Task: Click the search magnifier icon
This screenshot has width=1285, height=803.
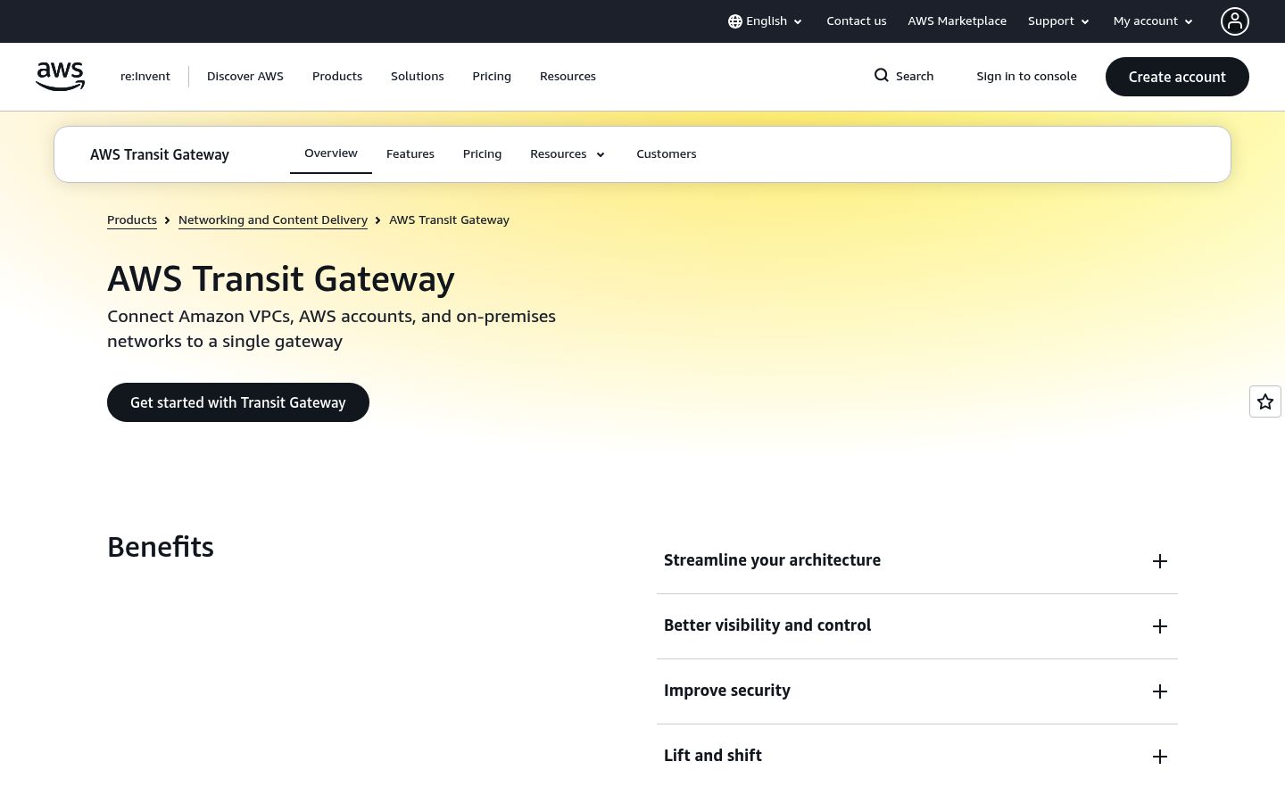Action: click(x=882, y=76)
